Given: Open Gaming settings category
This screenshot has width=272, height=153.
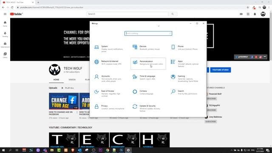Looking at the screenshot, I should click(x=186, y=78).
